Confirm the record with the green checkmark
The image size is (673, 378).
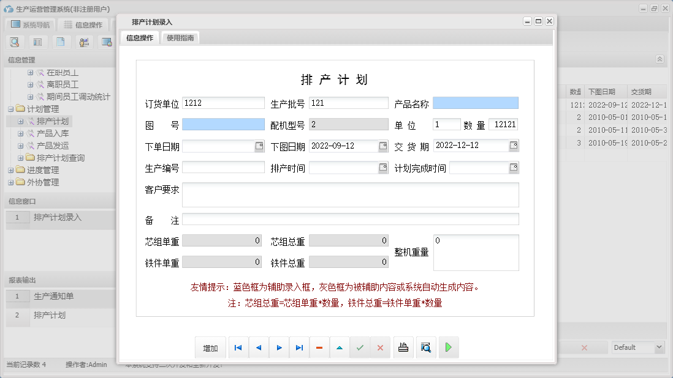tap(360, 347)
